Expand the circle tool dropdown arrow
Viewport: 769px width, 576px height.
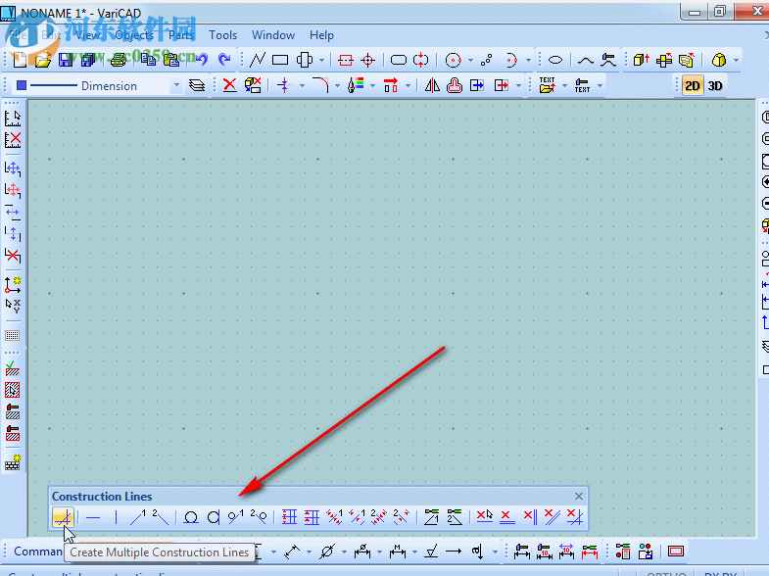(470, 61)
